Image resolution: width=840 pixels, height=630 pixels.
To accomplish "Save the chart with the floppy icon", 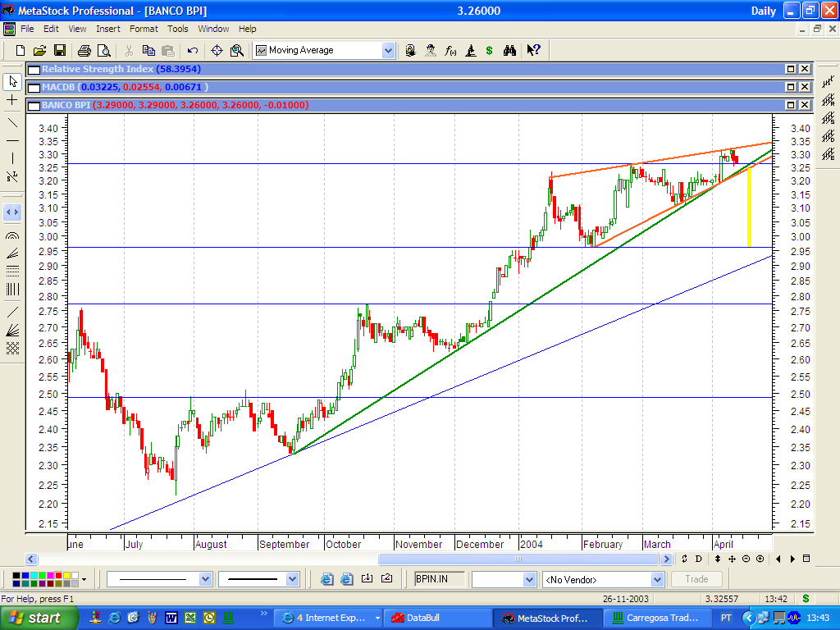I will (x=59, y=50).
